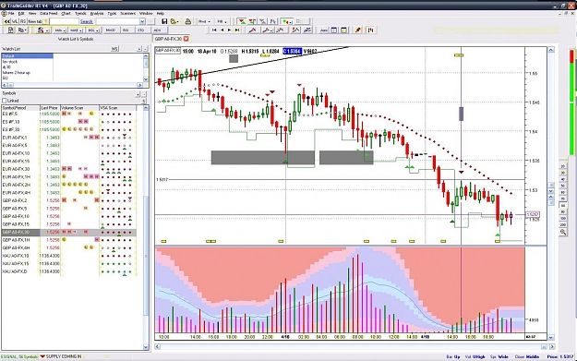Image resolution: width=577 pixels, height=361 pixels.
Task: Click the magnifier zoom icon beside chart
Action: [562, 232]
